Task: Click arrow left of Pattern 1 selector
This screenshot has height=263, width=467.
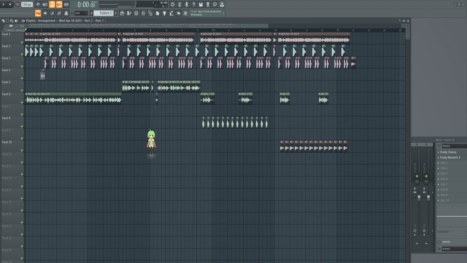Action: tap(91, 13)
